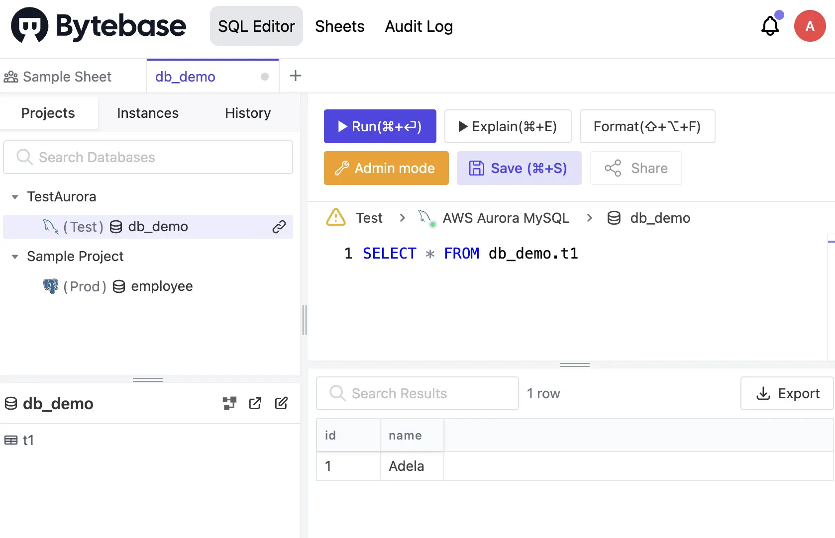
Task: Open schema diagram icon for db_demo
Action: pos(229,403)
